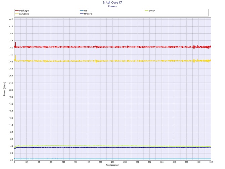This screenshot has width=225, height=169.
Task: Click the 512 x-axis tick label
Action: pyautogui.click(x=211, y=162)
